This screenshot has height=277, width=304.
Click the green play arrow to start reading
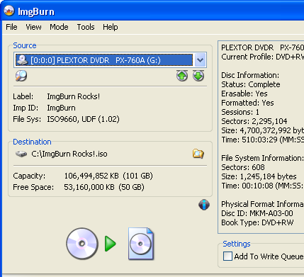click(111, 244)
